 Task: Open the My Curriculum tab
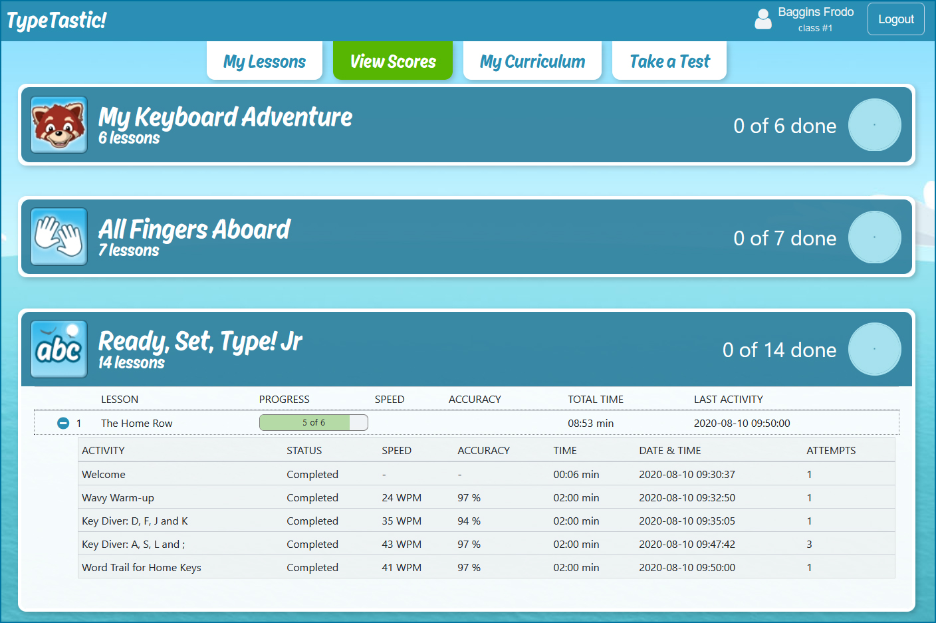532,61
